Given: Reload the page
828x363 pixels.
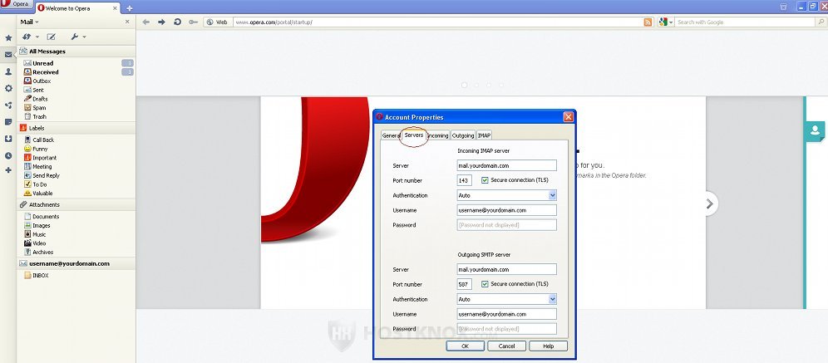Looking at the screenshot, I should pyautogui.click(x=177, y=22).
